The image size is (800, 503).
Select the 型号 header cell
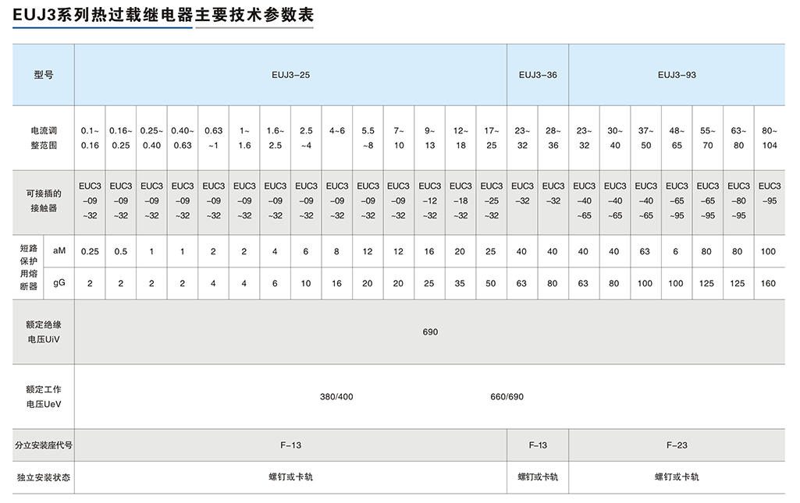[44, 76]
